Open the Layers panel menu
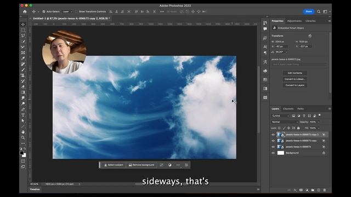 (x=329, y=108)
